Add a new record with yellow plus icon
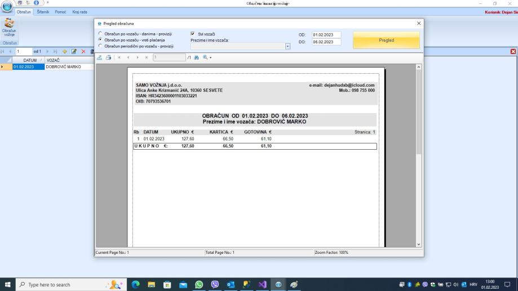518x291 pixels. (x=65, y=51)
